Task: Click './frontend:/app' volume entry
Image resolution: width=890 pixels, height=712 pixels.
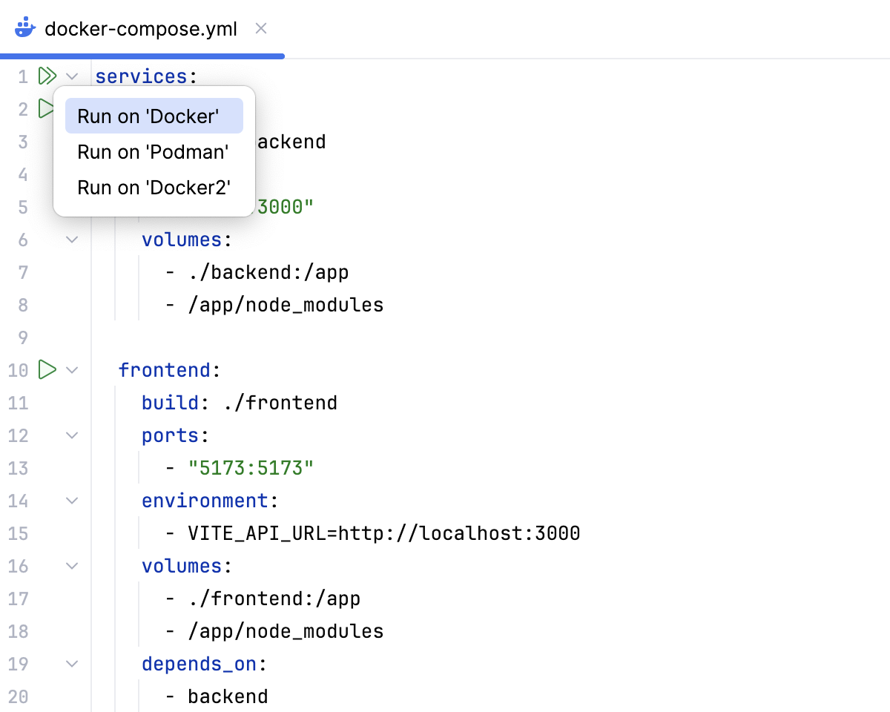Action: [x=274, y=599]
